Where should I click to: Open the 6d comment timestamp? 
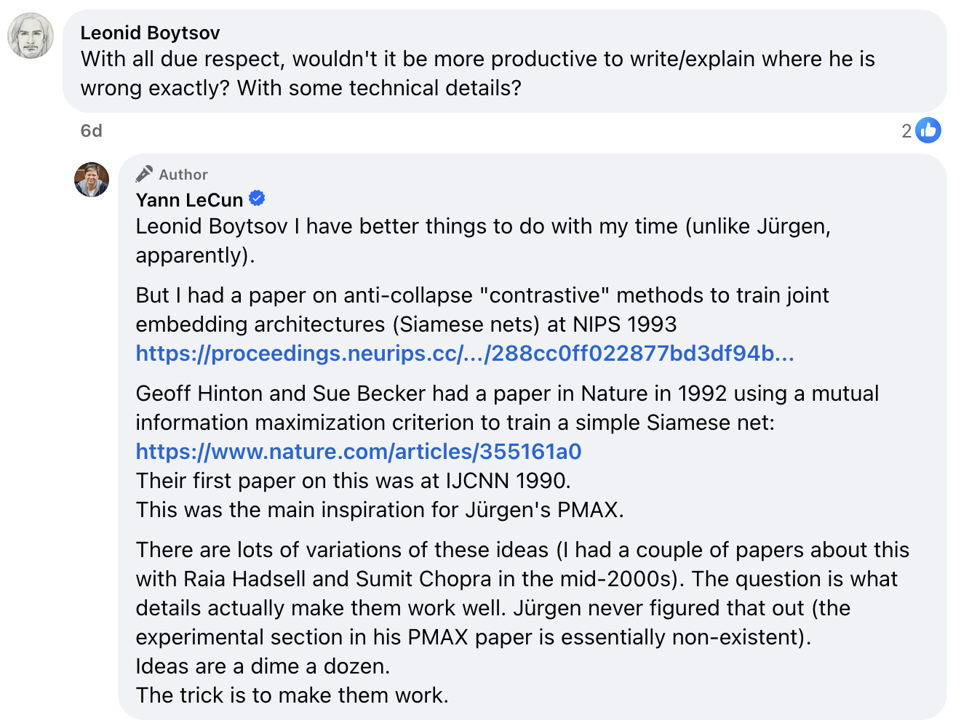point(91,131)
